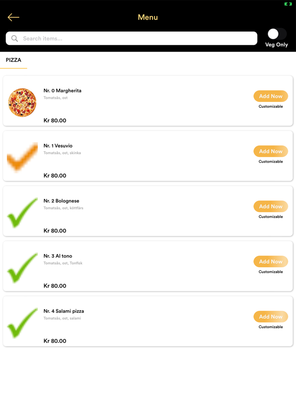Select the PIZZA category tab
This screenshot has width=296, height=395.
pos(13,60)
